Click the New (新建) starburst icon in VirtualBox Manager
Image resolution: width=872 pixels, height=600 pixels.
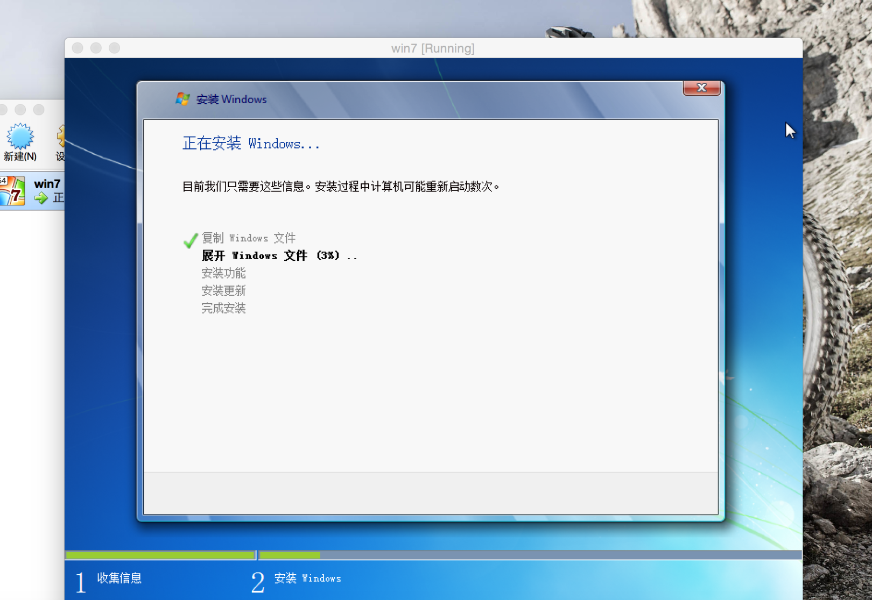coord(20,136)
